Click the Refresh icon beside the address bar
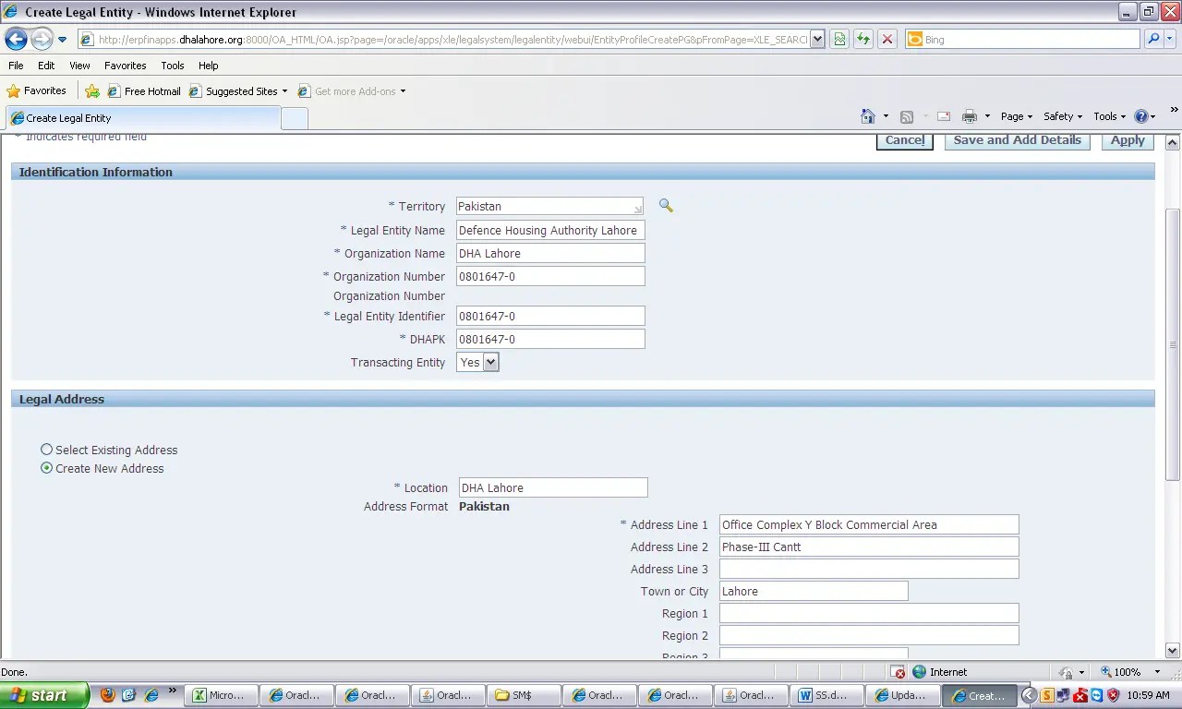Screen dimensions: 1182x709 pos(862,39)
